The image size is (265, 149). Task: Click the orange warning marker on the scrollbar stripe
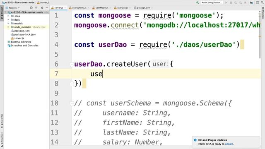click(x=260, y=36)
